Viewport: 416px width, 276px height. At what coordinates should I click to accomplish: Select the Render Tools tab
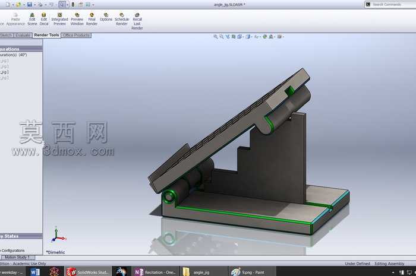coord(46,35)
